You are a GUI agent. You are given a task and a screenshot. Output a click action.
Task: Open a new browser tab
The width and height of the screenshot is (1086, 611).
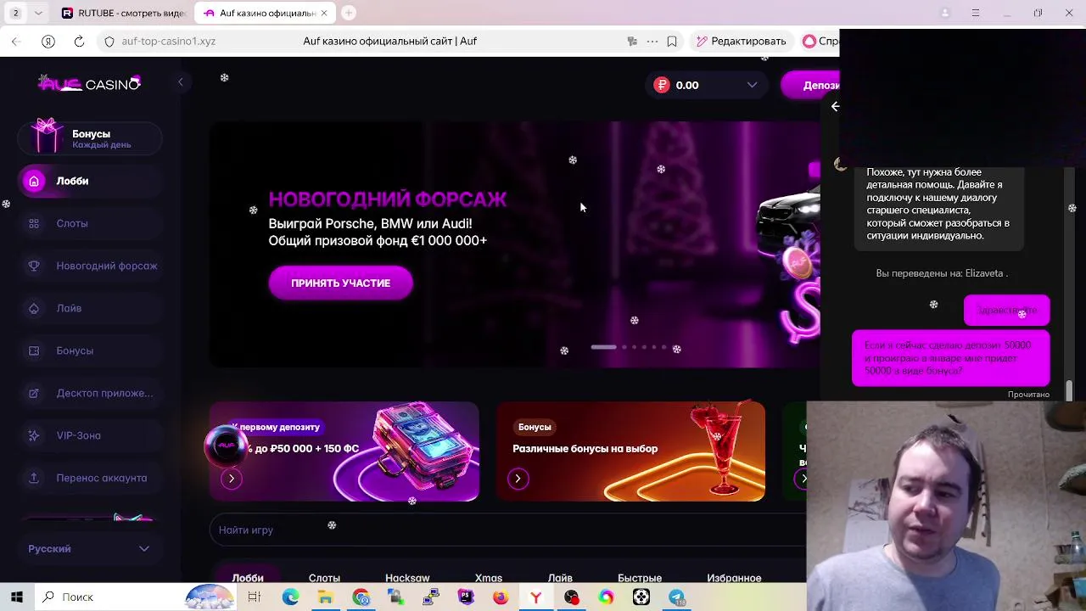point(349,13)
